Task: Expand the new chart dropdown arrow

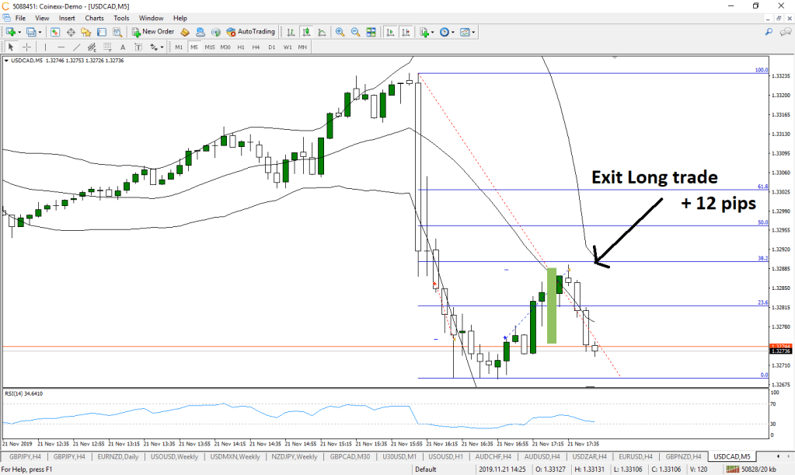Action: pyautogui.click(x=19, y=32)
